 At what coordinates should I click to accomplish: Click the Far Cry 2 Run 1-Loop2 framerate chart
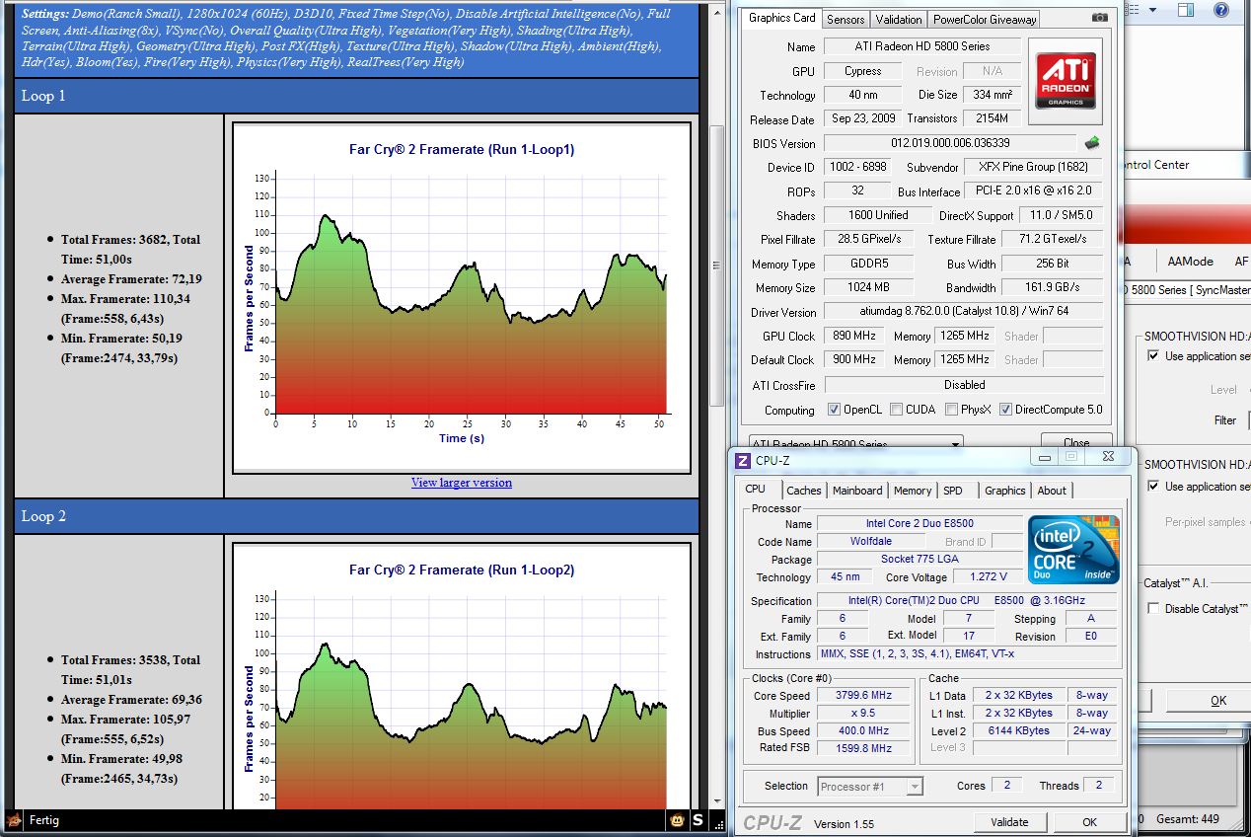(462, 677)
